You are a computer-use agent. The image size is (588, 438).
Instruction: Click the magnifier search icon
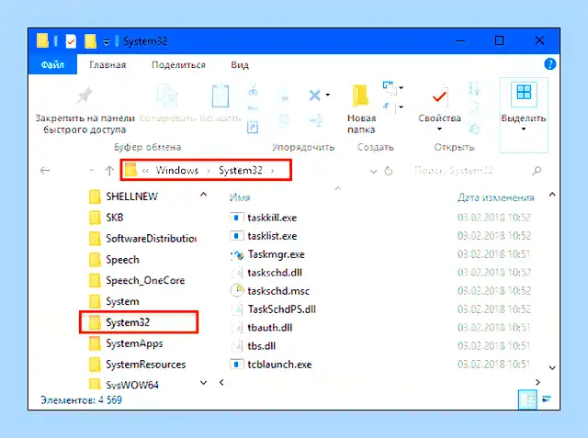537,171
